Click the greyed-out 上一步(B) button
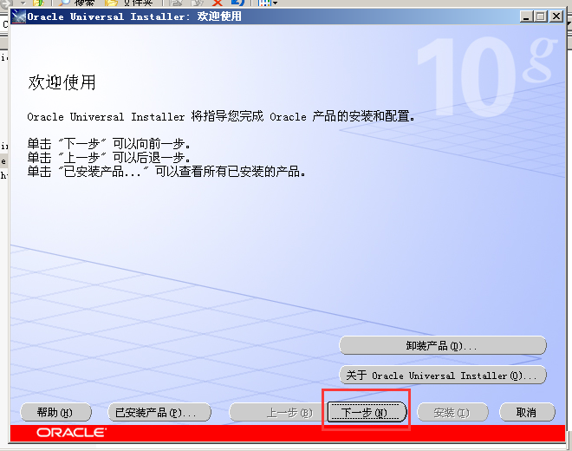Image resolution: width=572 pixels, height=451 pixels. pyautogui.click(x=277, y=412)
